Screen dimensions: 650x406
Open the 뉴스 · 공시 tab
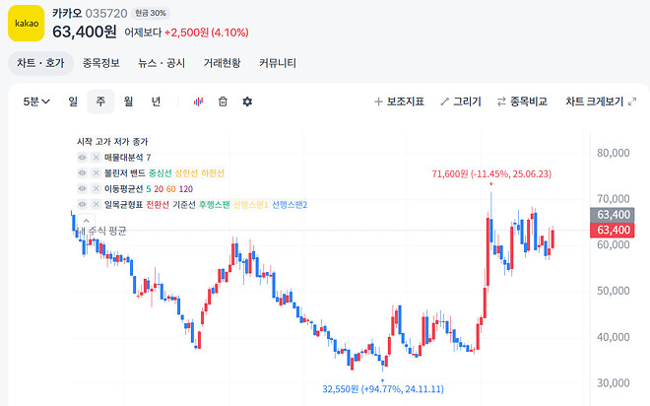click(x=162, y=63)
